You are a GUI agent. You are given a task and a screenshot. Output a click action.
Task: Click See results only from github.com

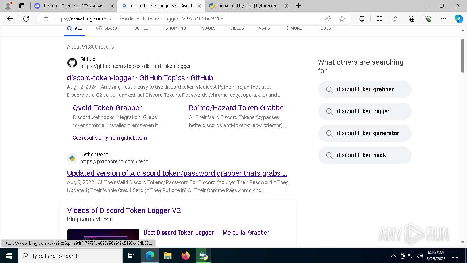pos(110,138)
